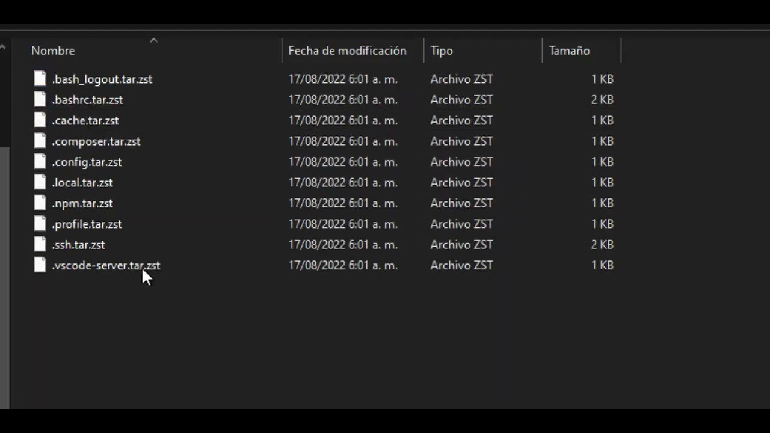Select the .vscode-server.tar.zst file name
The height and width of the screenshot is (433, 770).
point(106,266)
